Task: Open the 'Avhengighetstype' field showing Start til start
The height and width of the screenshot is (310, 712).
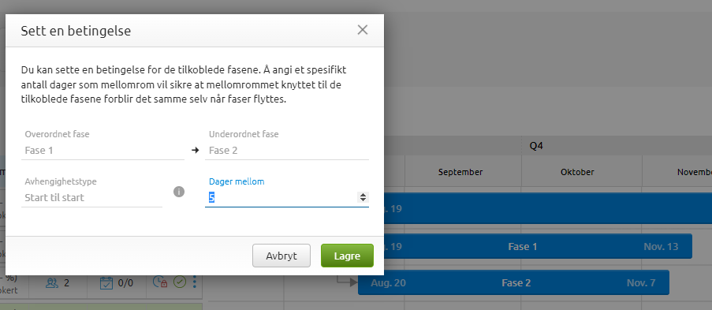Action: point(91,198)
